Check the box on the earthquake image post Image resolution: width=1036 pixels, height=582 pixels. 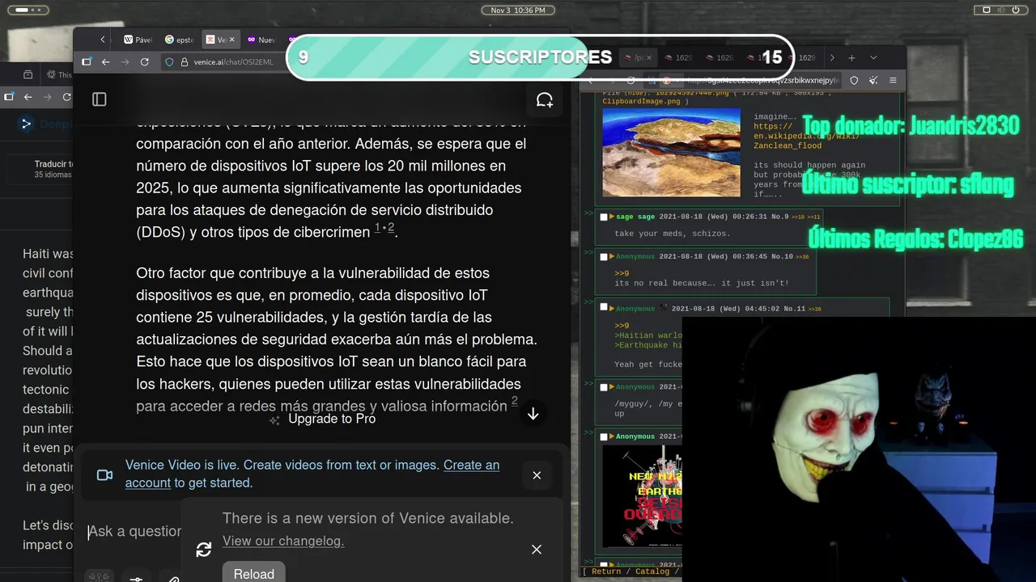[x=604, y=436]
